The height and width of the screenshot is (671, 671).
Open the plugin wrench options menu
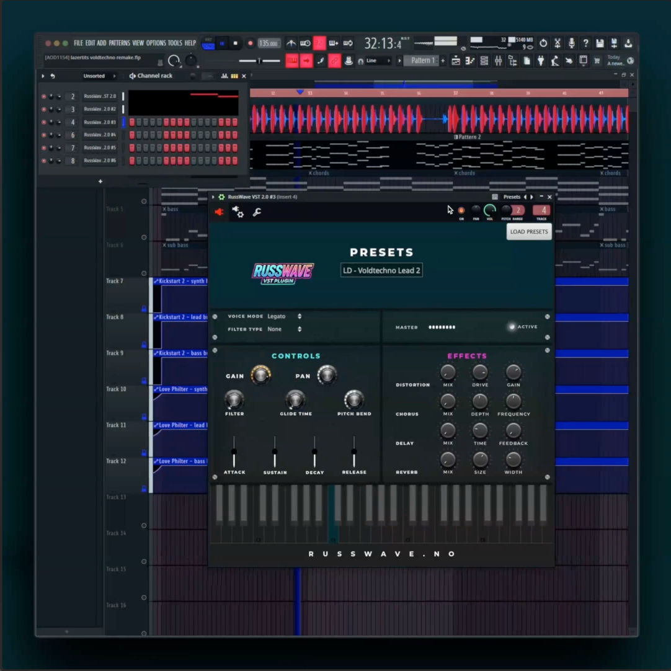[x=256, y=214]
